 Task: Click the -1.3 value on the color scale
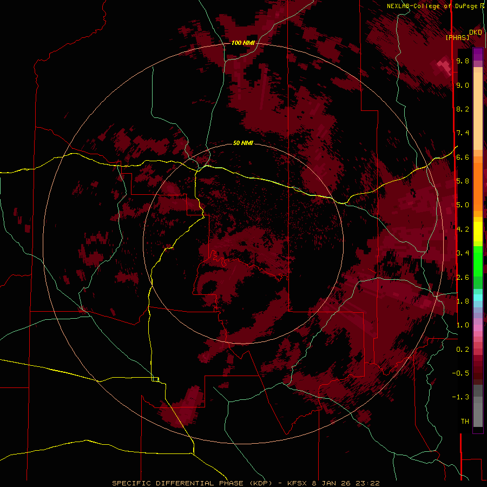click(460, 398)
